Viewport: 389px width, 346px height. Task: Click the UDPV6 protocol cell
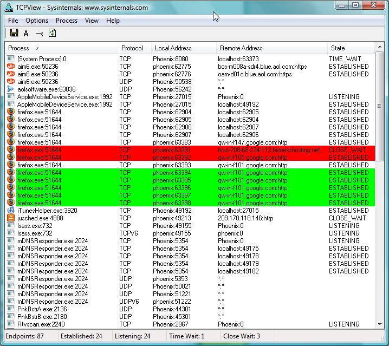pyautogui.click(x=129, y=302)
